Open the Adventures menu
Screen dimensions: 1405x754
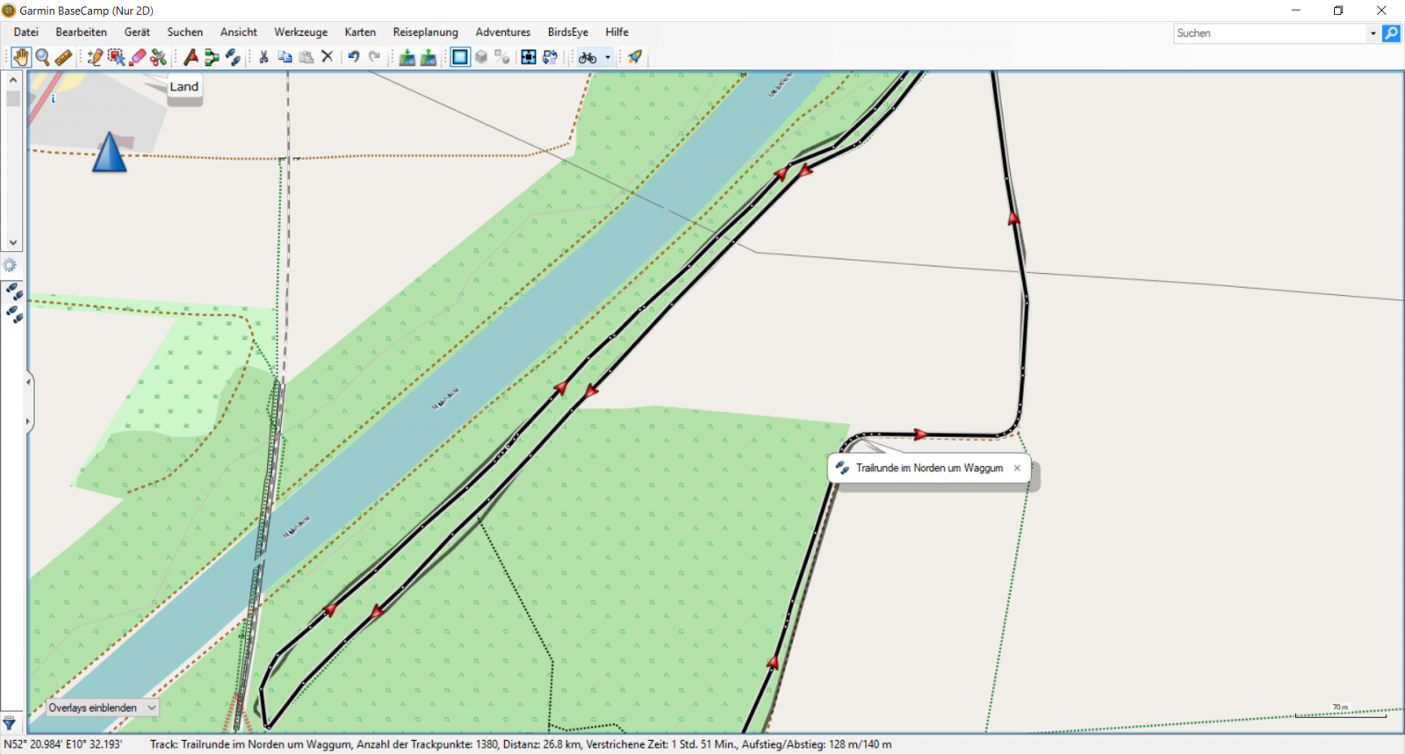click(503, 32)
